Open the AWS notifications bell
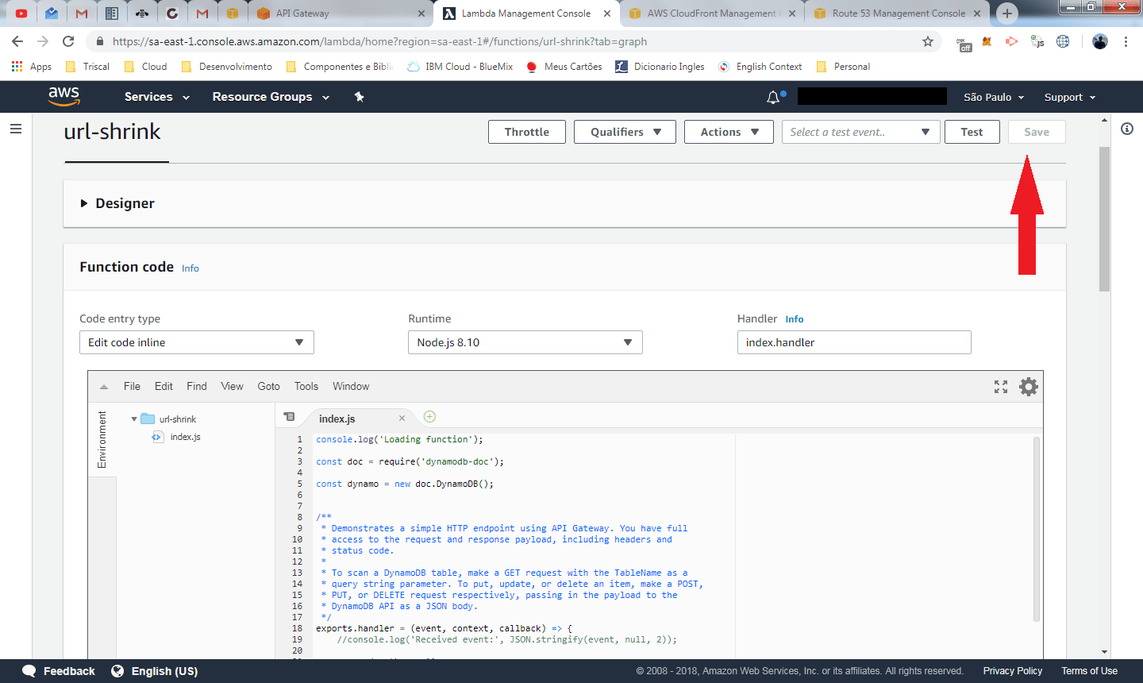 click(774, 97)
